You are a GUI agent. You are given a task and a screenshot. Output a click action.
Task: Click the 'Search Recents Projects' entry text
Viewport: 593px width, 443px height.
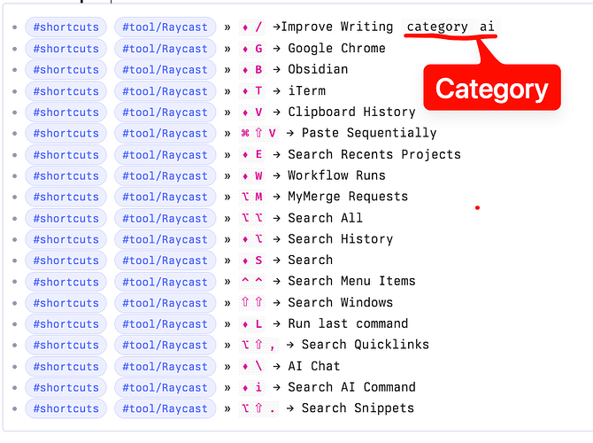(374, 154)
